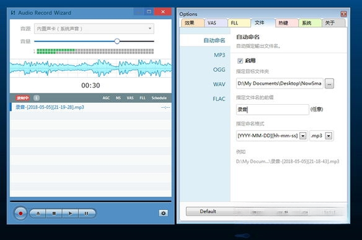Switch to the 系统 tab in Options

(x=310, y=23)
